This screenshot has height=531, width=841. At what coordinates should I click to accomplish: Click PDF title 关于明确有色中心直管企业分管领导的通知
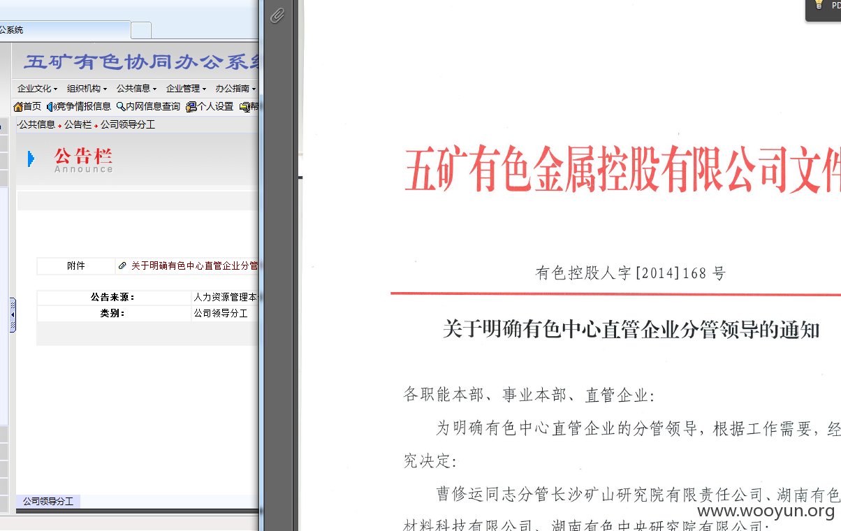coord(631,329)
